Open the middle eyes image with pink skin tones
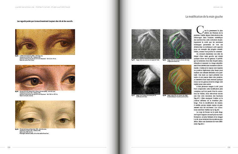238x154 pixels. point(45,78)
